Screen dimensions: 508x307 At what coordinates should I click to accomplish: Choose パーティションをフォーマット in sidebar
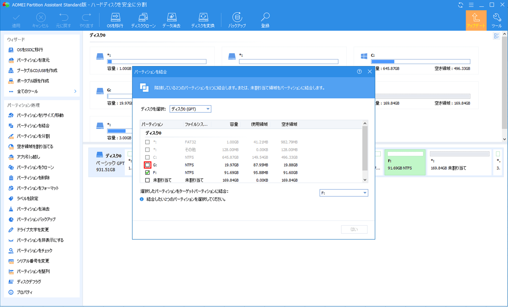click(38, 188)
